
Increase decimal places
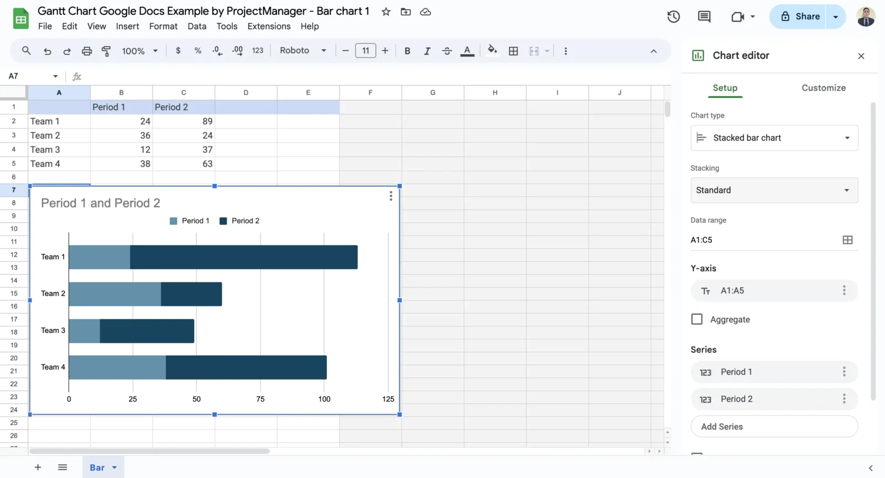click(237, 51)
